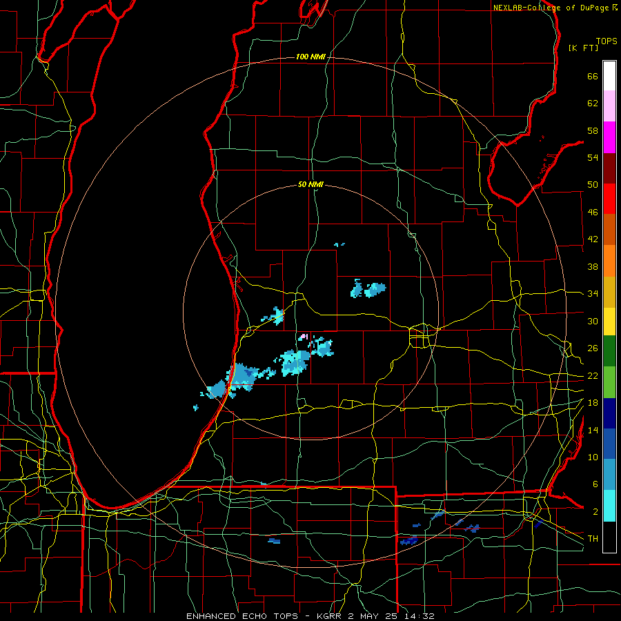Click the navy 18 kft legend swatch
This screenshot has width=621, height=621.
(609, 413)
